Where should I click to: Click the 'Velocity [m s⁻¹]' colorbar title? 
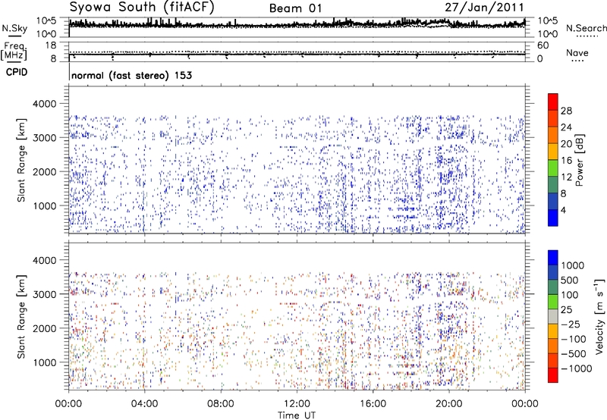599,316
